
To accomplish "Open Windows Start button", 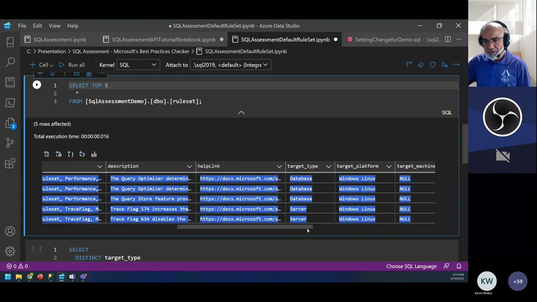I will pos(8,277).
